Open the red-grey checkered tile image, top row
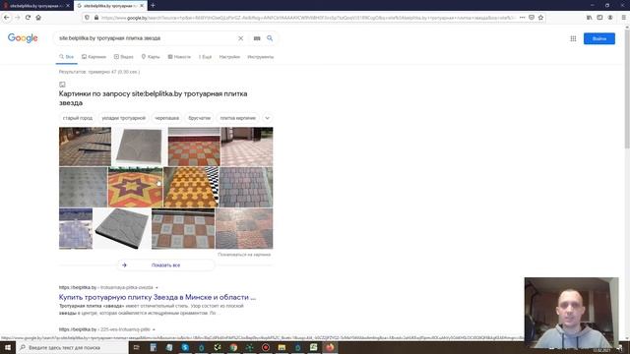The width and height of the screenshot is (630, 354). (x=194, y=147)
